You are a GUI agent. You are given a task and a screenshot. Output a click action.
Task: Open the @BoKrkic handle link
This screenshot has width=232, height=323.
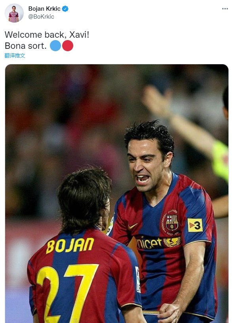[41, 17]
